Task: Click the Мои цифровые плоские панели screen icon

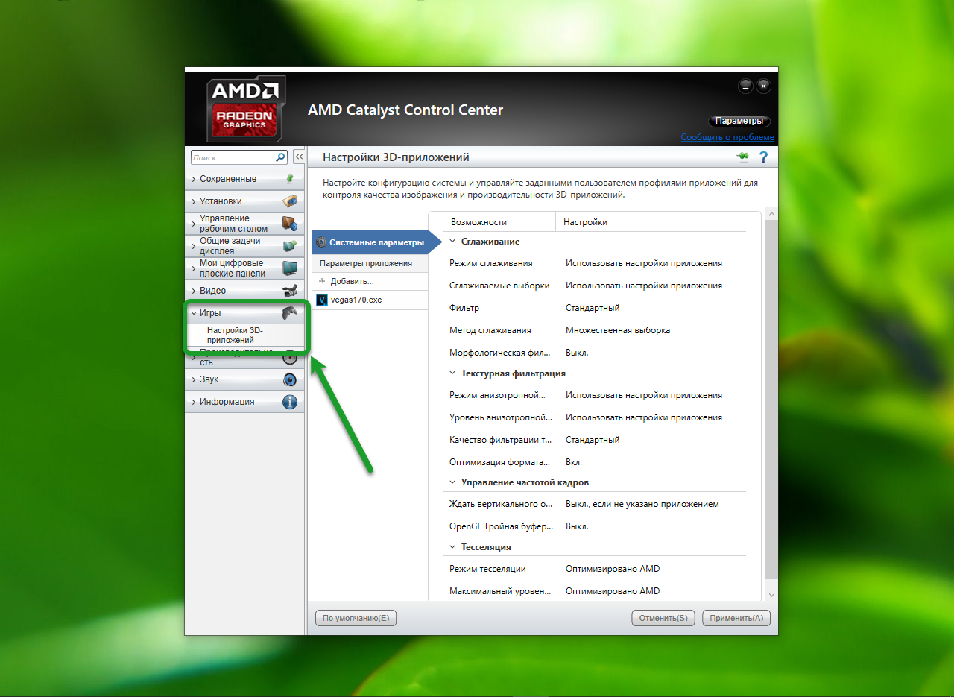Action: [290, 268]
